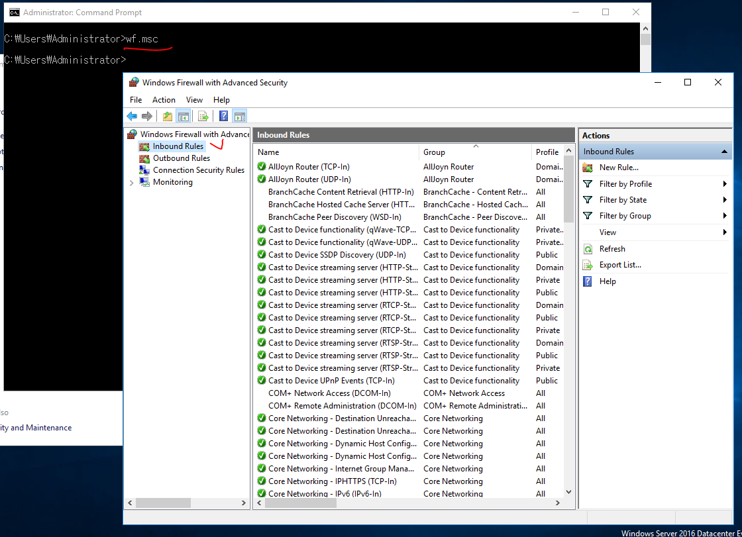Select Connection Security Rules in the tree

point(199,170)
